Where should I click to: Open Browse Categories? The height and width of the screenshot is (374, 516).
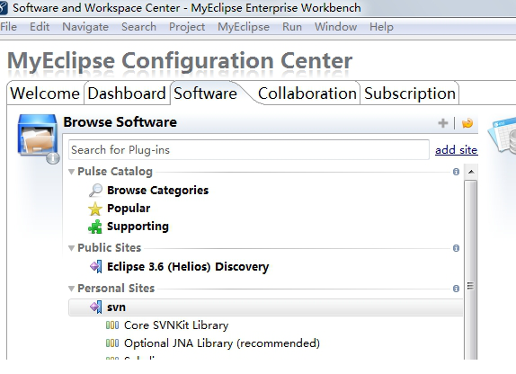(x=157, y=191)
